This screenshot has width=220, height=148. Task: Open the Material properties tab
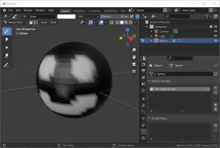[143, 138]
